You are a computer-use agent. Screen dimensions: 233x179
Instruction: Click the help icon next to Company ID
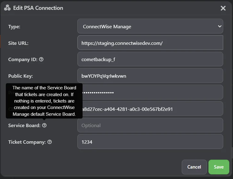click(x=41, y=60)
